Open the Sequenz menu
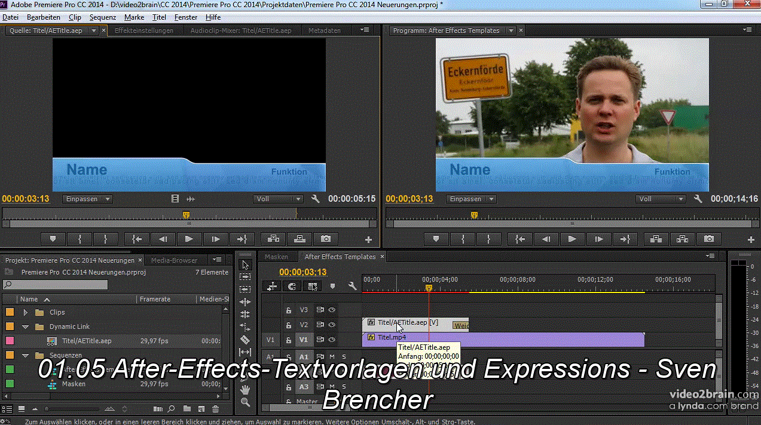This screenshot has width=761, height=425. point(102,17)
